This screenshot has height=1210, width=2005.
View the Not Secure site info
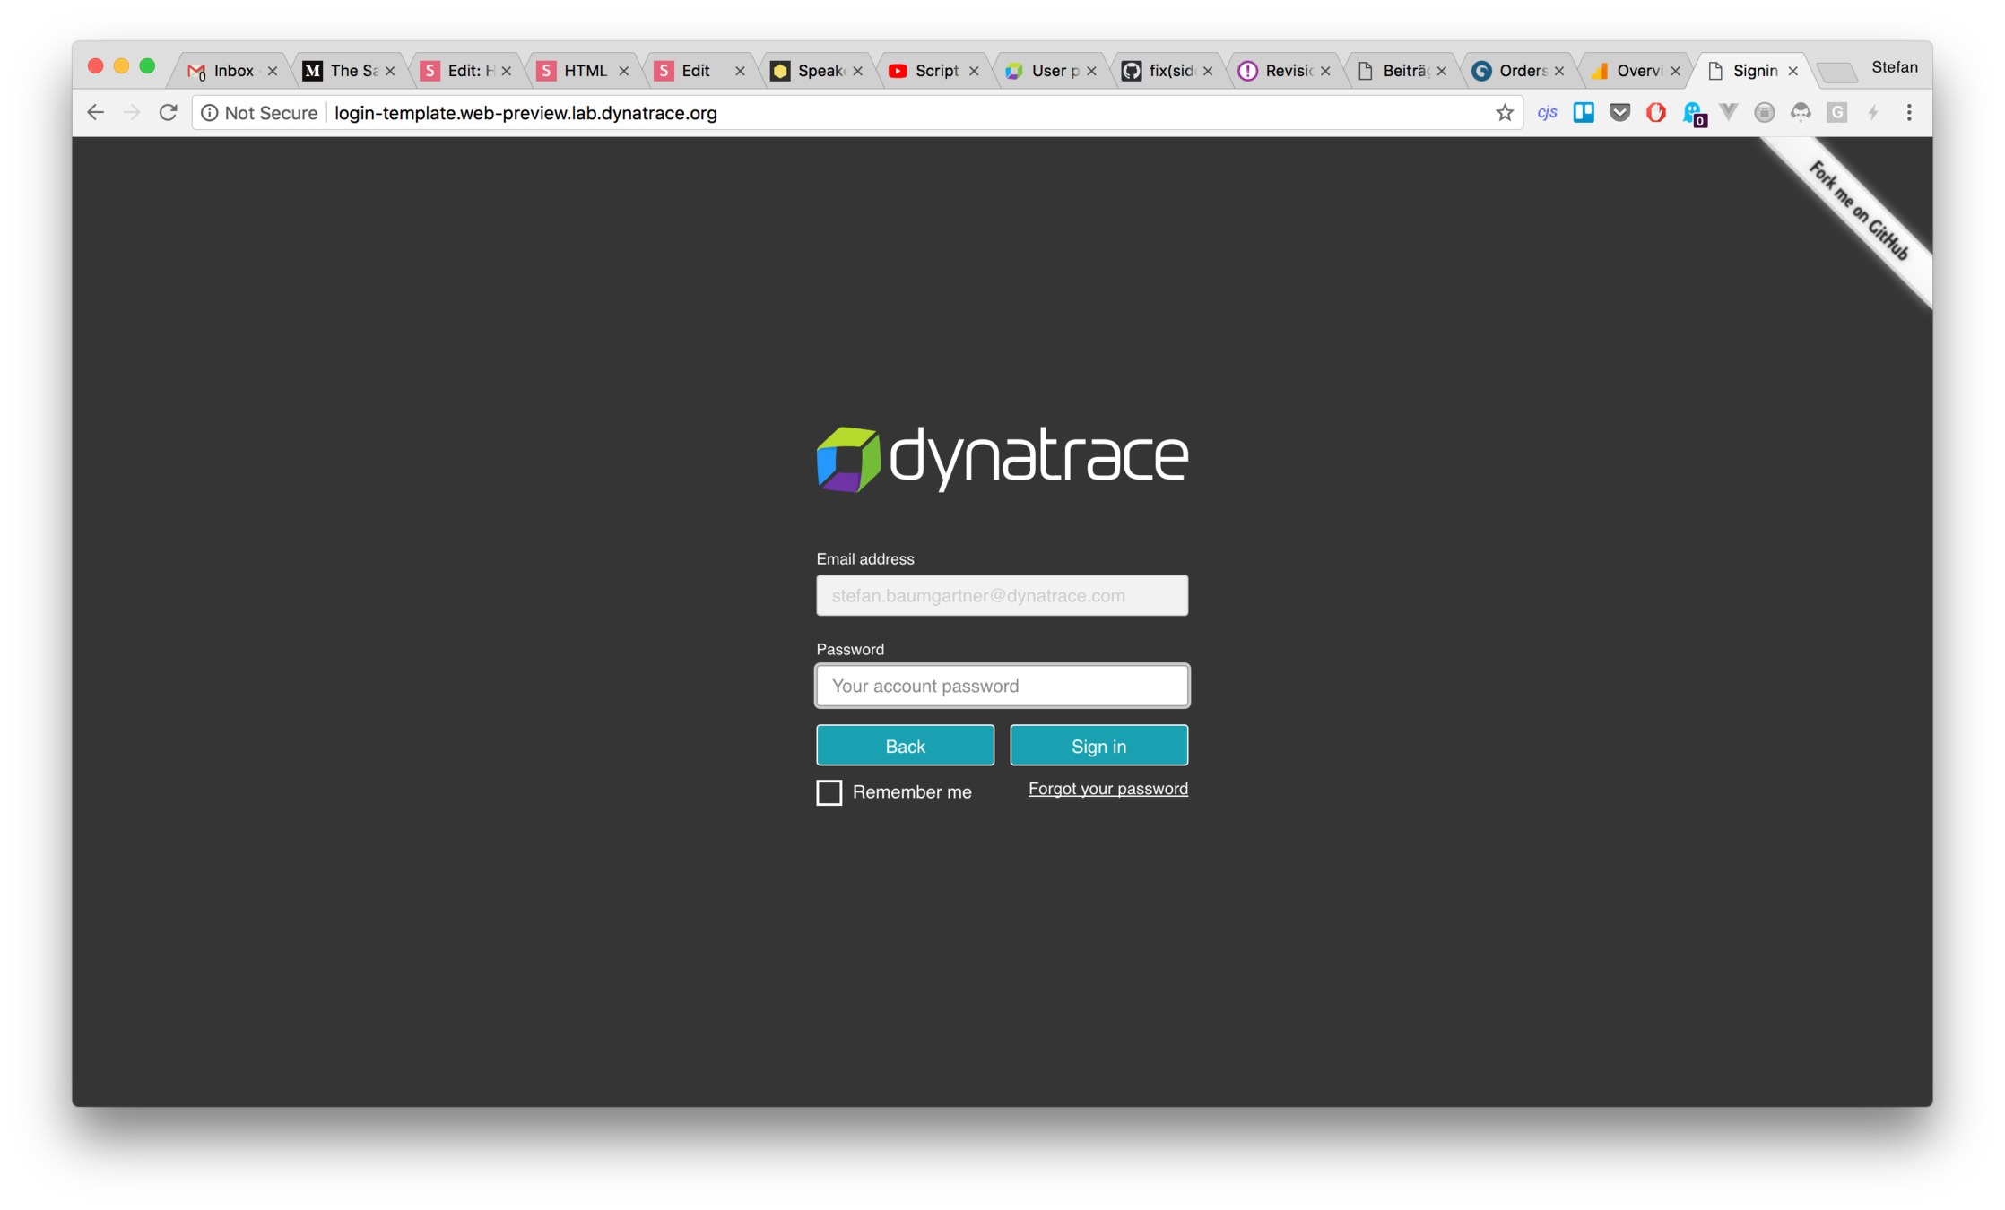click(259, 113)
